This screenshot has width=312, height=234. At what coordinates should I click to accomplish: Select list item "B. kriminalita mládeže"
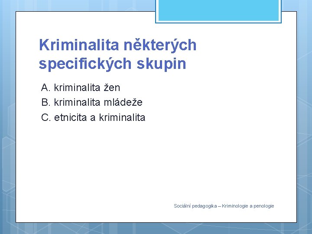92,102
